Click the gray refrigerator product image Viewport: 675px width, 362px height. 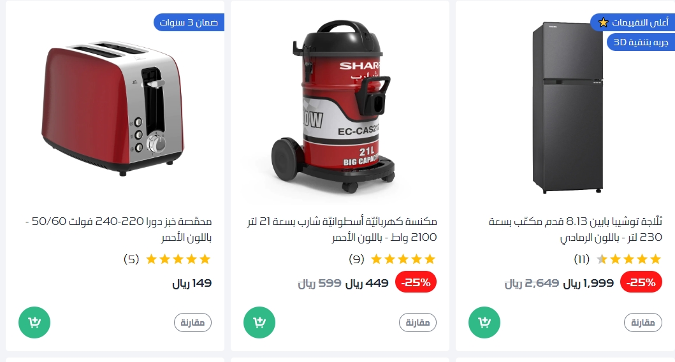pyautogui.click(x=567, y=108)
